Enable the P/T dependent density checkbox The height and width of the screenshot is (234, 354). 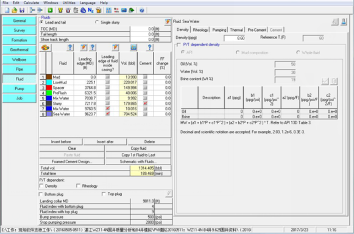tap(179, 44)
